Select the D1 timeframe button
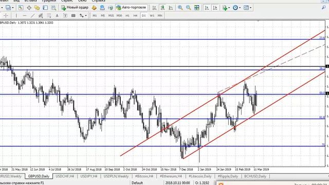This screenshot has width=329, height=185. 144,15
